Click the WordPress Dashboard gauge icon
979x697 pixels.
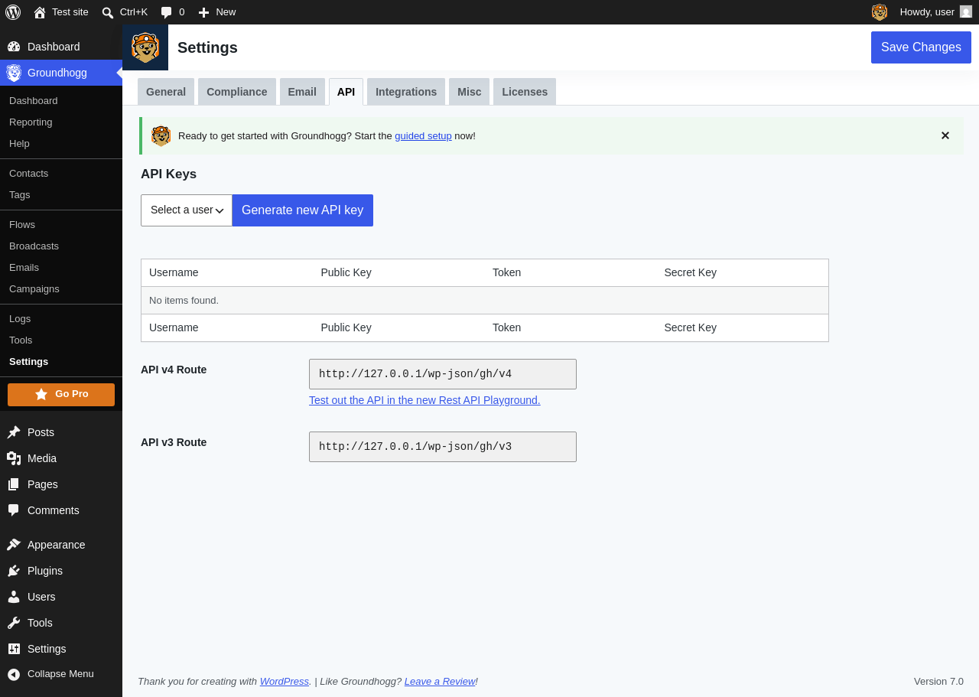(x=14, y=47)
